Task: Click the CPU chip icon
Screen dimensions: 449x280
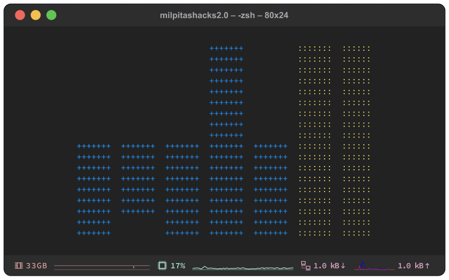Action: 162,266
